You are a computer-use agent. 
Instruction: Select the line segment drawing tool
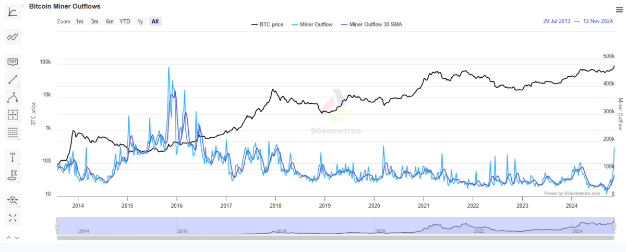tap(13, 80)
